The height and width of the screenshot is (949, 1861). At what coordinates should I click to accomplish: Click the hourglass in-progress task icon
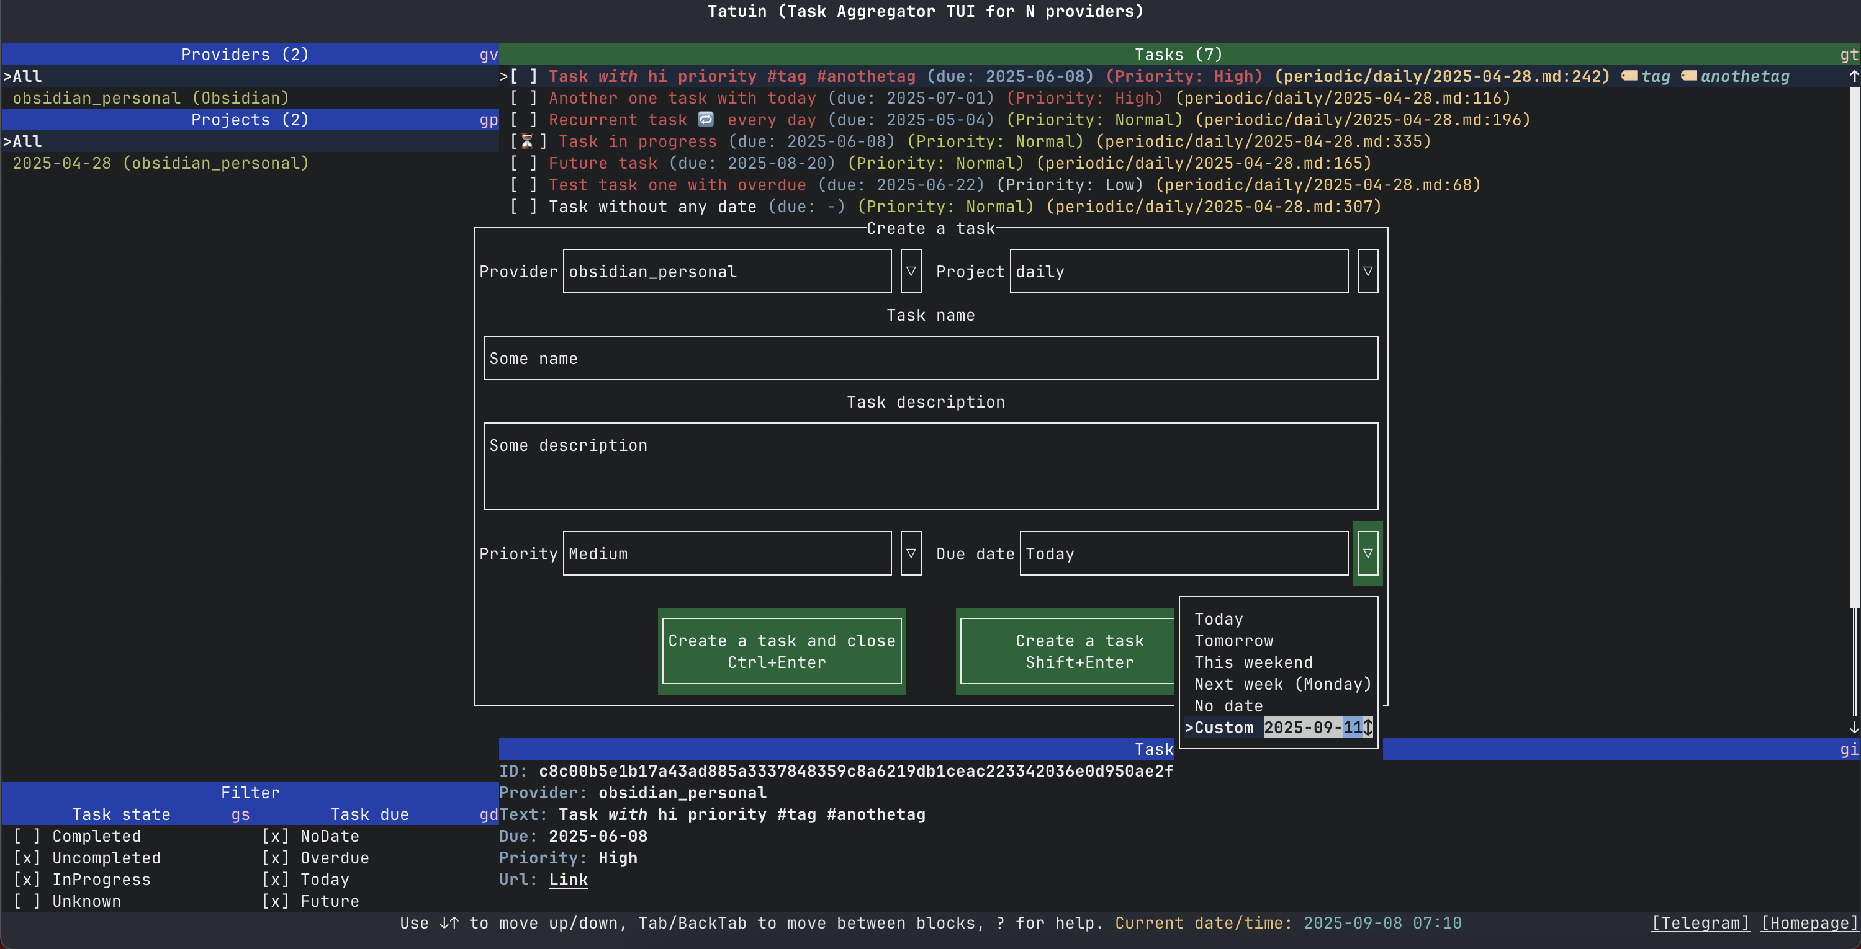tap(528, 141)
